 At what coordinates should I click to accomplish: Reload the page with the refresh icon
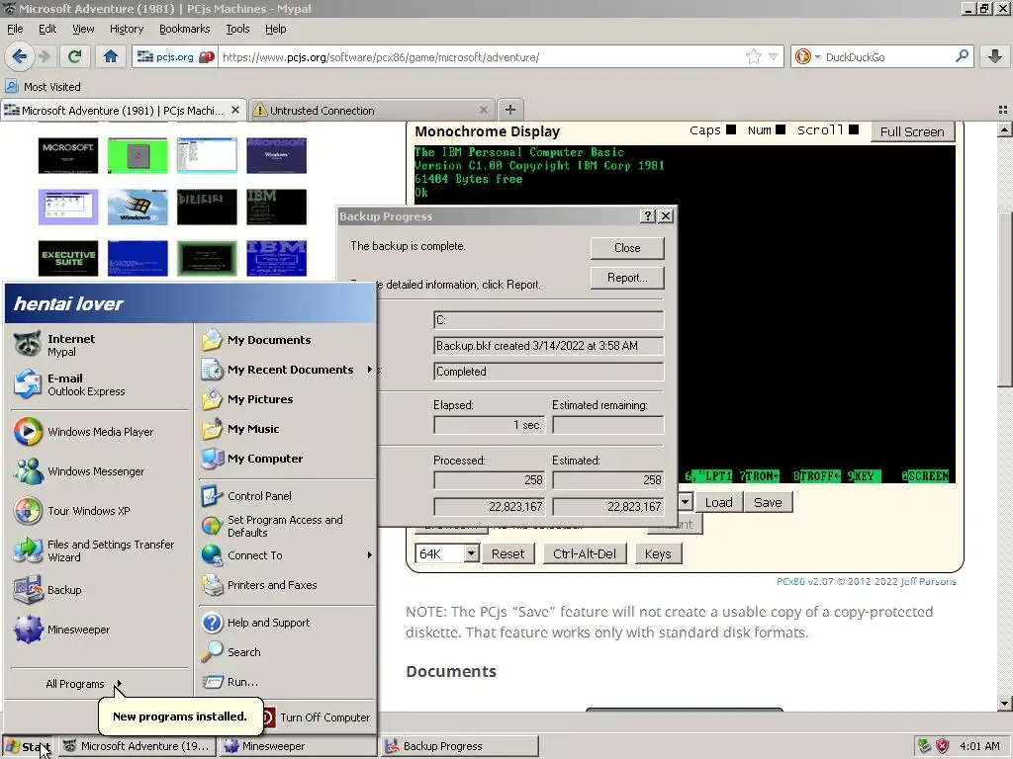(75, 56)
